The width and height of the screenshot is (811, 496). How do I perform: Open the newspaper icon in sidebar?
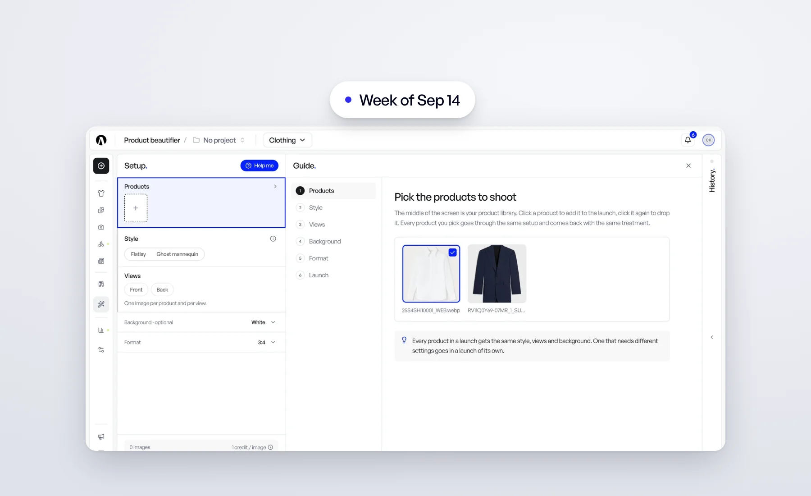click(x=101, y=261)
